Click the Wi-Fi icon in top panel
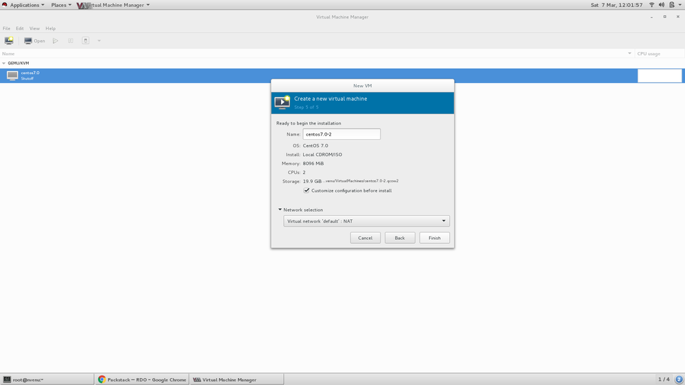 coord(651,5)
